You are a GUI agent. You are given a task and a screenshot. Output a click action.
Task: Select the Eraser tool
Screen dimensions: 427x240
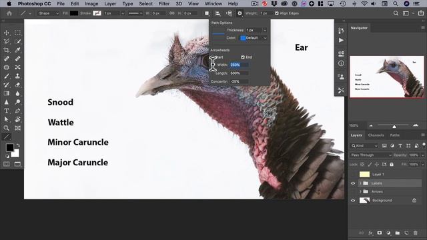(18, 85)
